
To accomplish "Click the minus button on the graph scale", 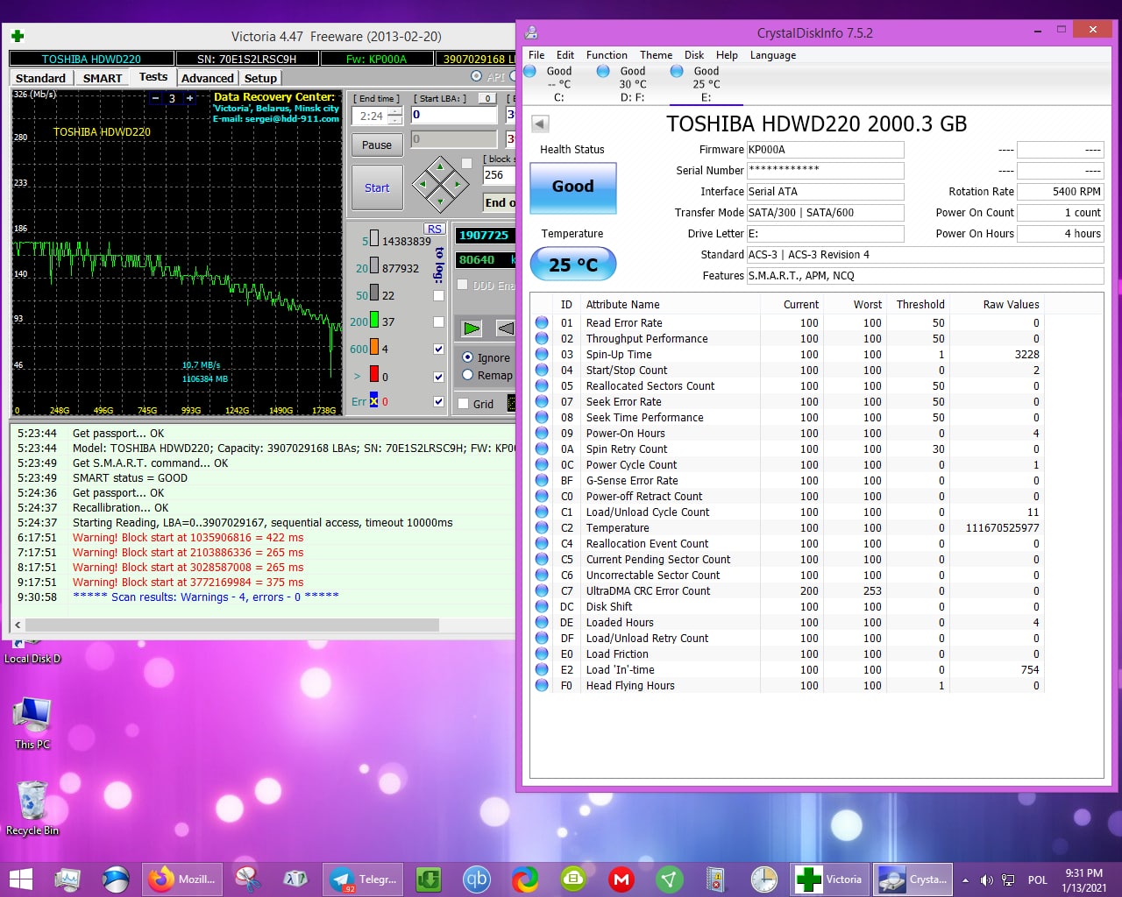I will 155,98.
